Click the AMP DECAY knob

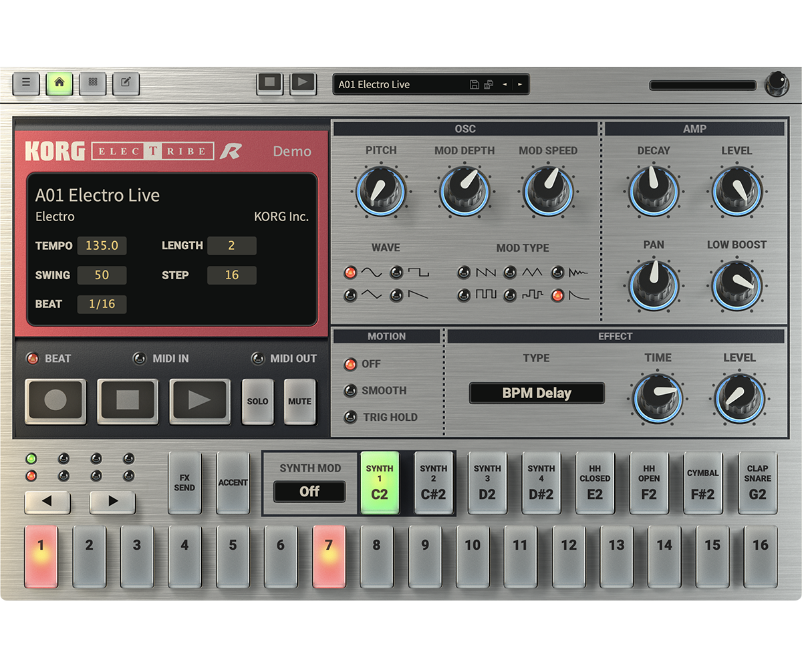click(x=654, y=191)
